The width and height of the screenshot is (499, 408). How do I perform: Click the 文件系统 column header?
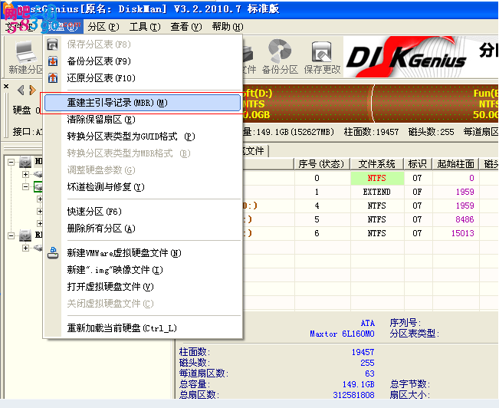tap(377, 164)
